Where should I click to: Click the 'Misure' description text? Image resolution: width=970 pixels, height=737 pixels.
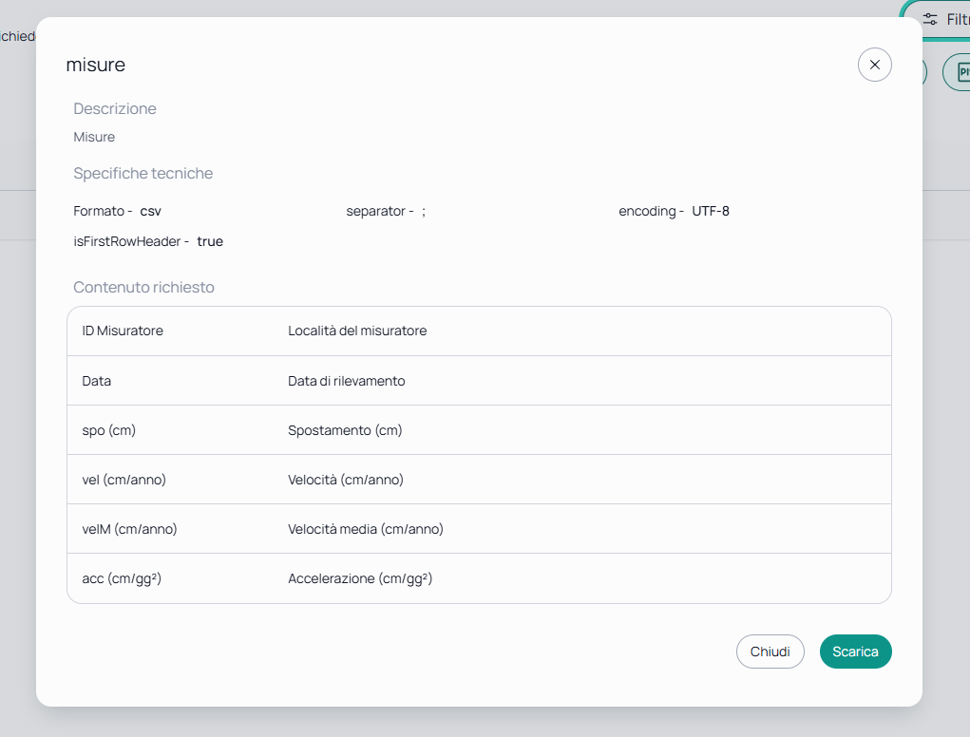[94, 138]
